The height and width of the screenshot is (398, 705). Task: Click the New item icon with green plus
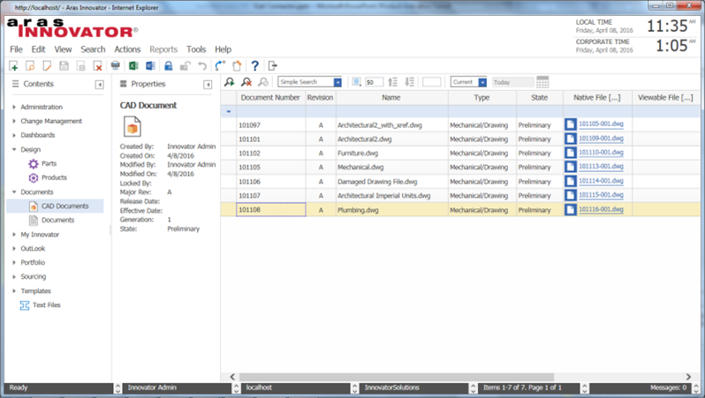pos(13,66)
